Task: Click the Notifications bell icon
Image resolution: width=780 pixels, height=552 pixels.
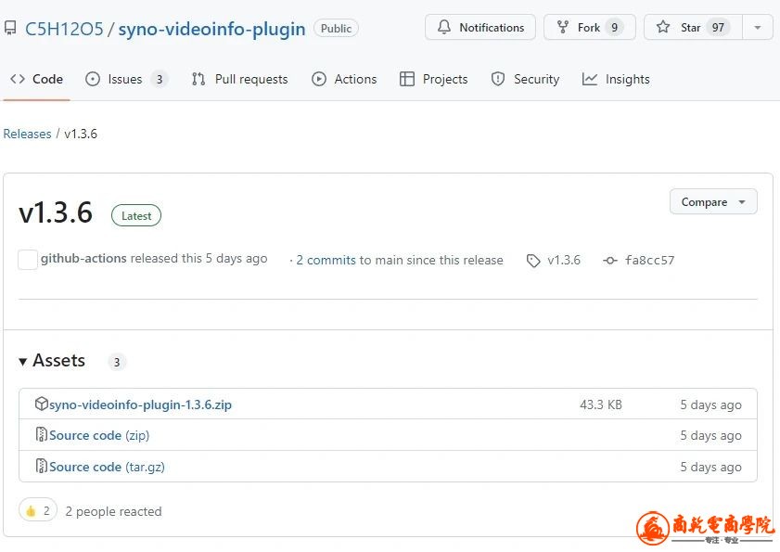Action: (x=443, y=27)
